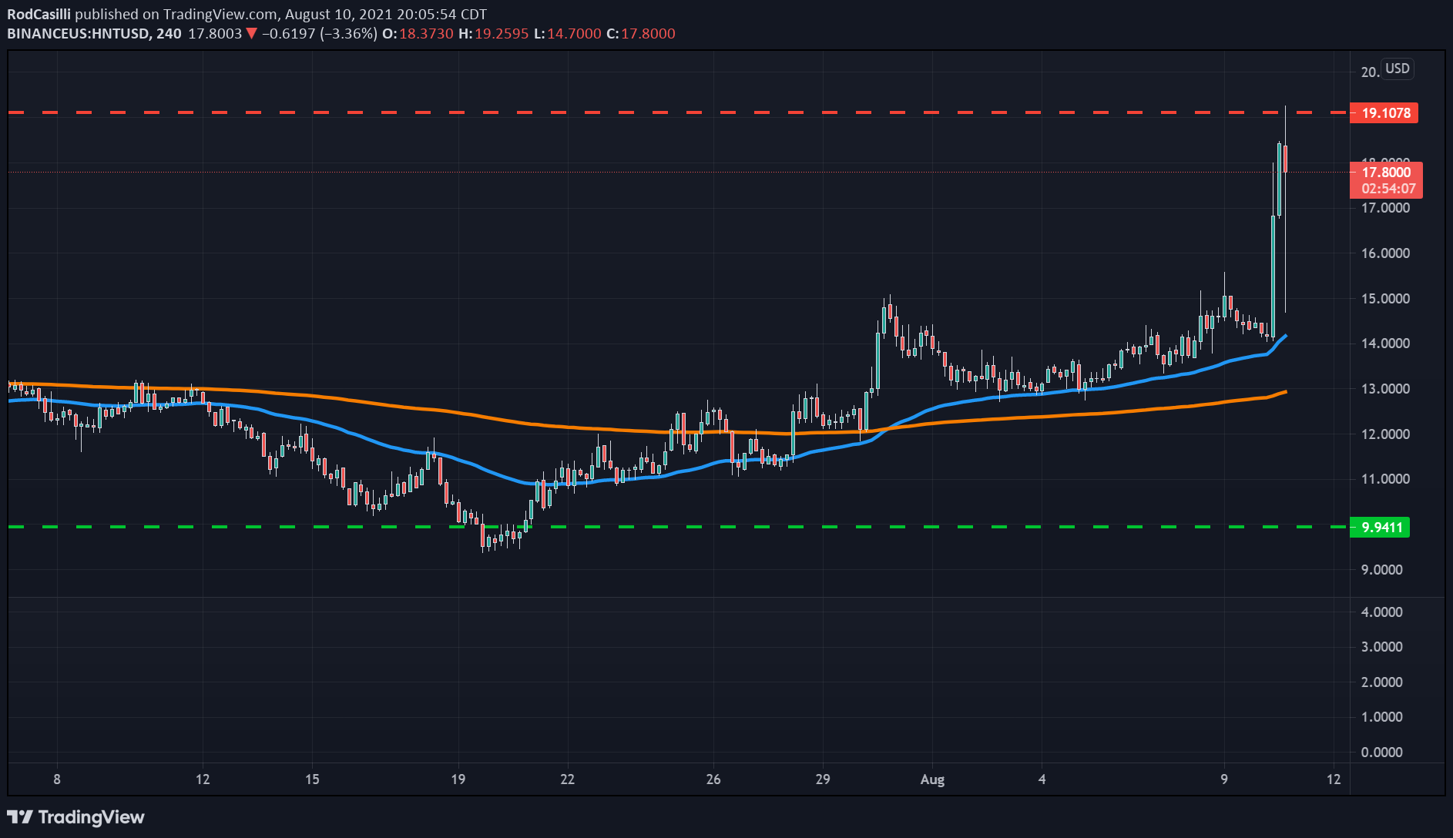This screenshot has height=838, width=1453.
Task: Click the countdown timer 02:54:07
Action: click(x=1388, y=189)
